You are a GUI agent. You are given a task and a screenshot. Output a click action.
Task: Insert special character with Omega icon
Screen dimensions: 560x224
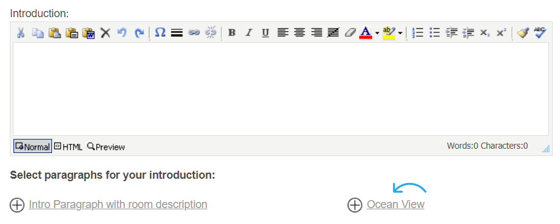[x=160, y=33]
